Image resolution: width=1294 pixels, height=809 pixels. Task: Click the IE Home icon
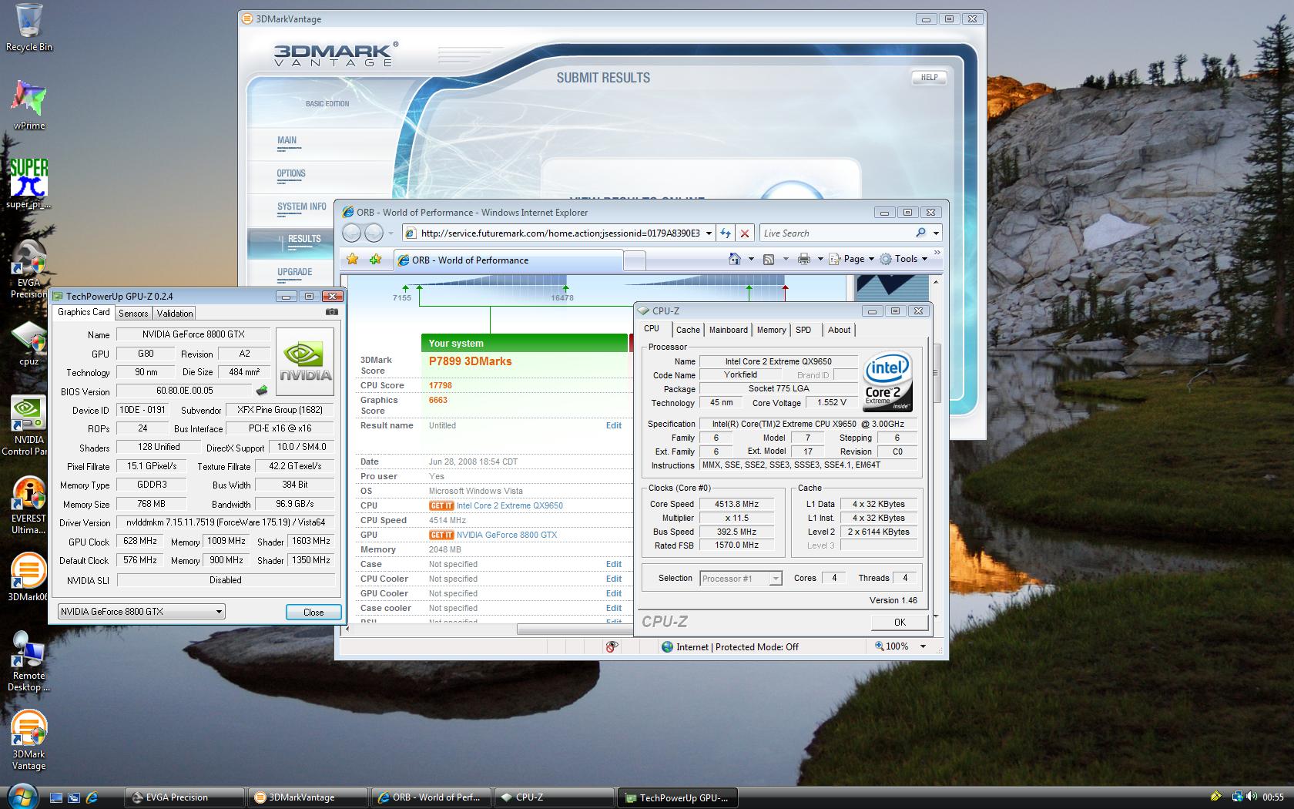[x=735, y=259]
